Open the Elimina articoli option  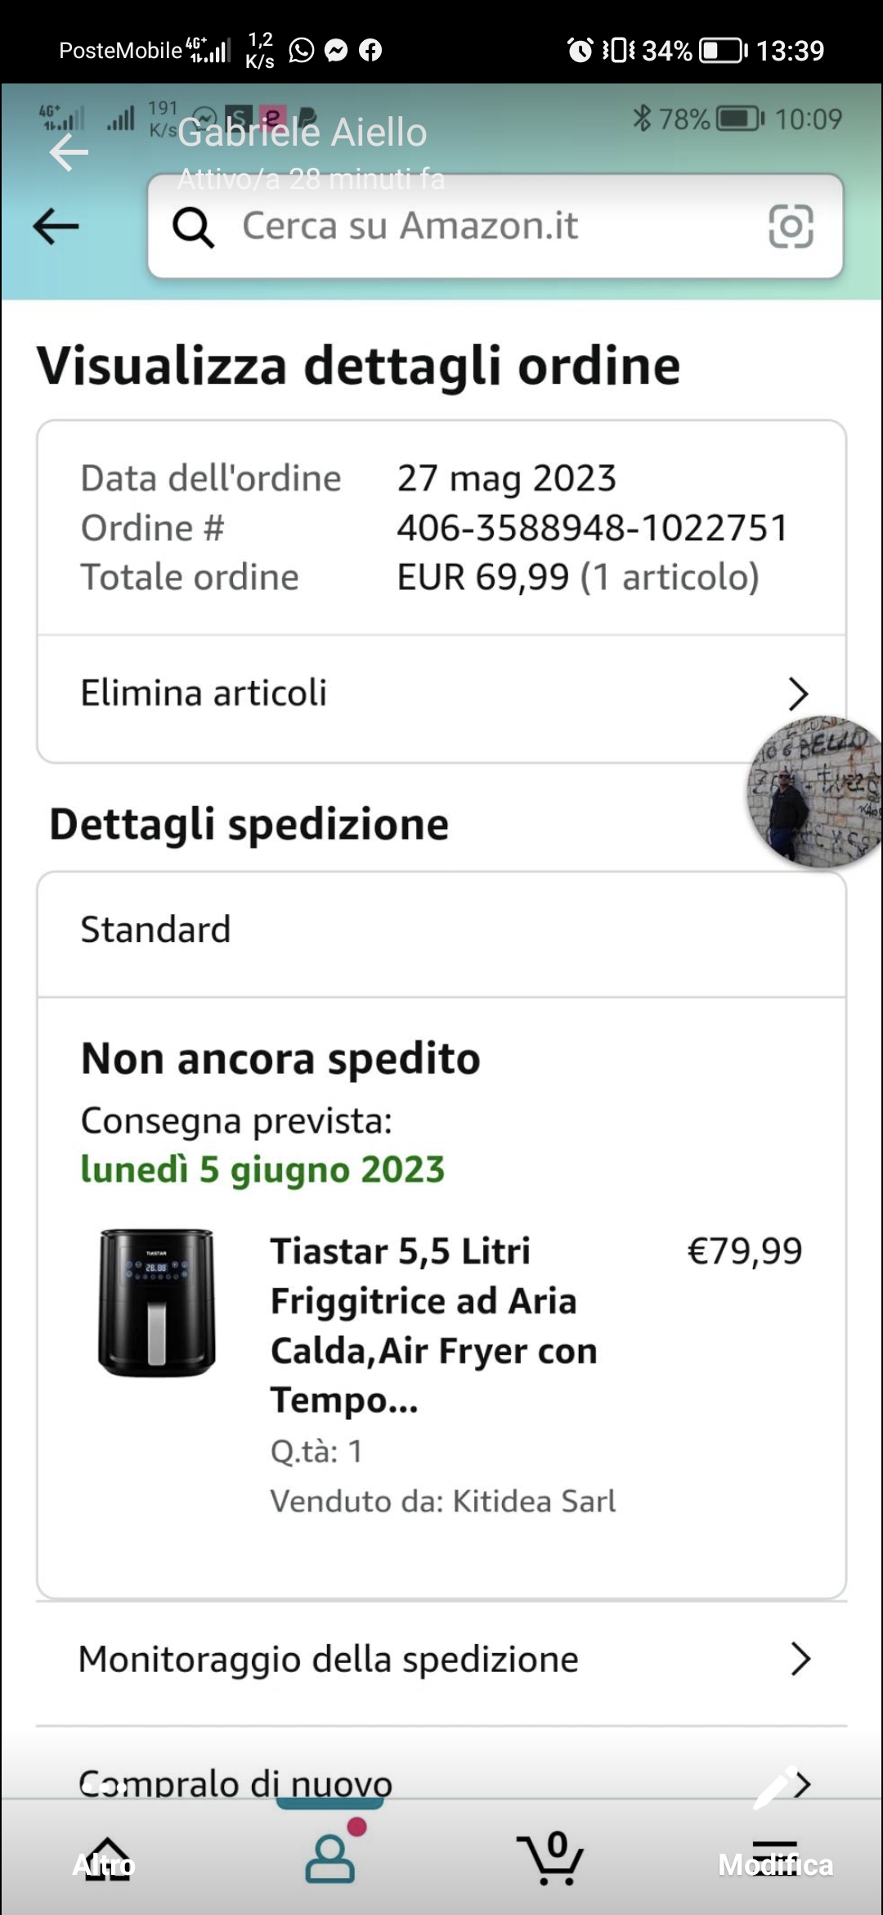[x=204, y=693]
